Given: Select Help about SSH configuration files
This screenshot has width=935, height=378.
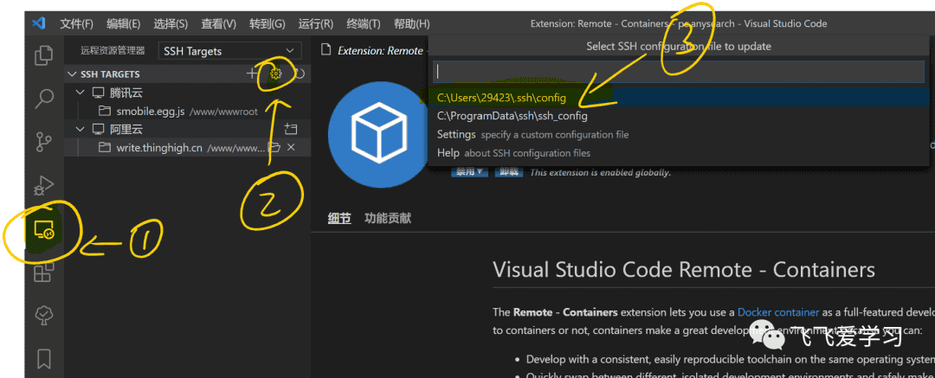Looking at the screenshot, I should (x=679, y=153).
